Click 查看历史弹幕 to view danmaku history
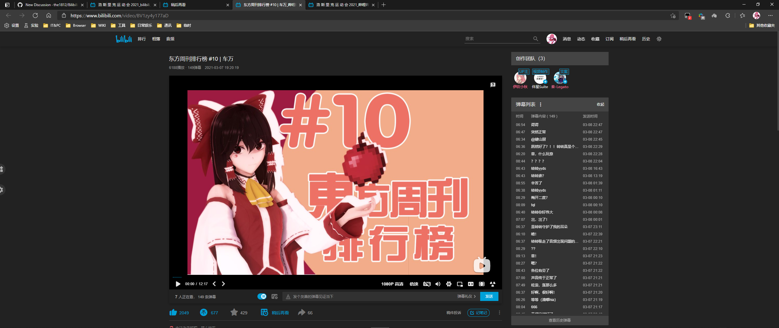The width and height of the screenshot is (779, 328). pos(560,320)
